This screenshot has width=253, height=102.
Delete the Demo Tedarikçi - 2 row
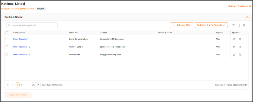pyautogui.click(x=240, y=47)
